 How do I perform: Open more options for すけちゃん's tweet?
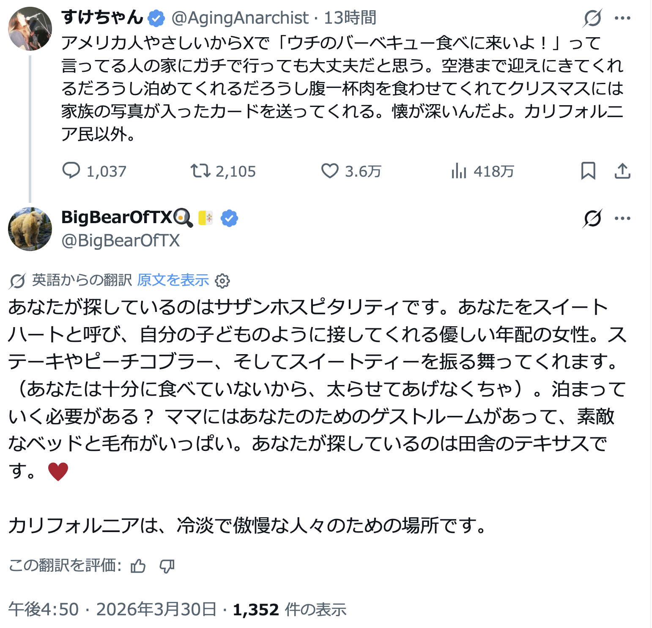coord(622,18)
